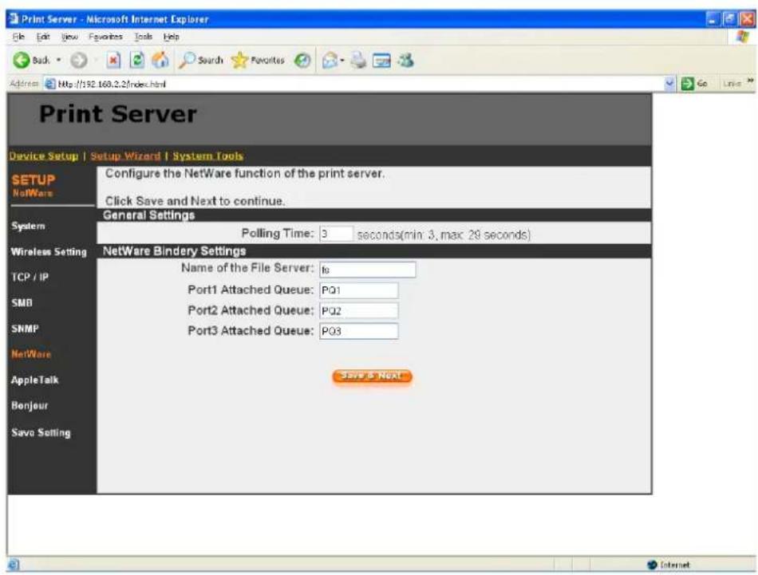Click the Go button
Viewport: 758px width, 575px height.
click(695, 84)
